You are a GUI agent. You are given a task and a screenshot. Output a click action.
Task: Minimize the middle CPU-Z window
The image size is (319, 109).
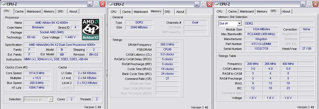pyautogui.click(x=197, y=4)
